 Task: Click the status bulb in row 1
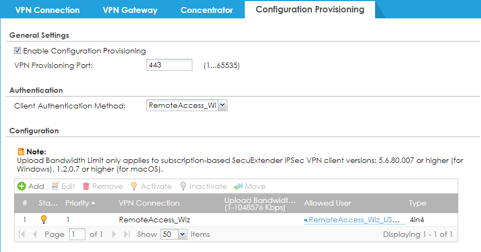coord(44,220)
